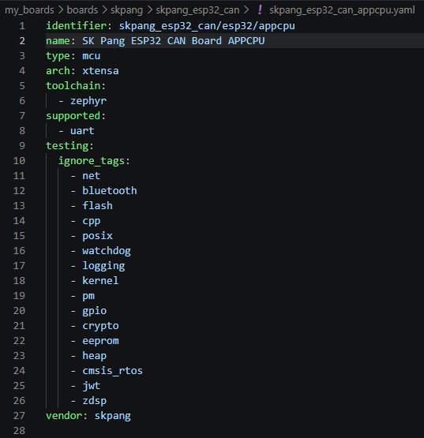Select the skpang breadcrumb folder

[126, 10]
